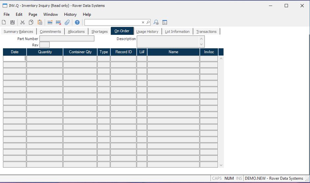Click the Paste clipboard icon
Viewport: 310px width, 183px height.
[40, 22]
